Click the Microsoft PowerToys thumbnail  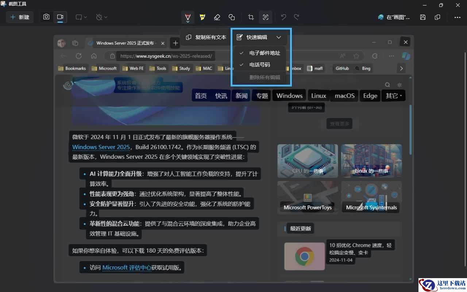pos(308,197)
